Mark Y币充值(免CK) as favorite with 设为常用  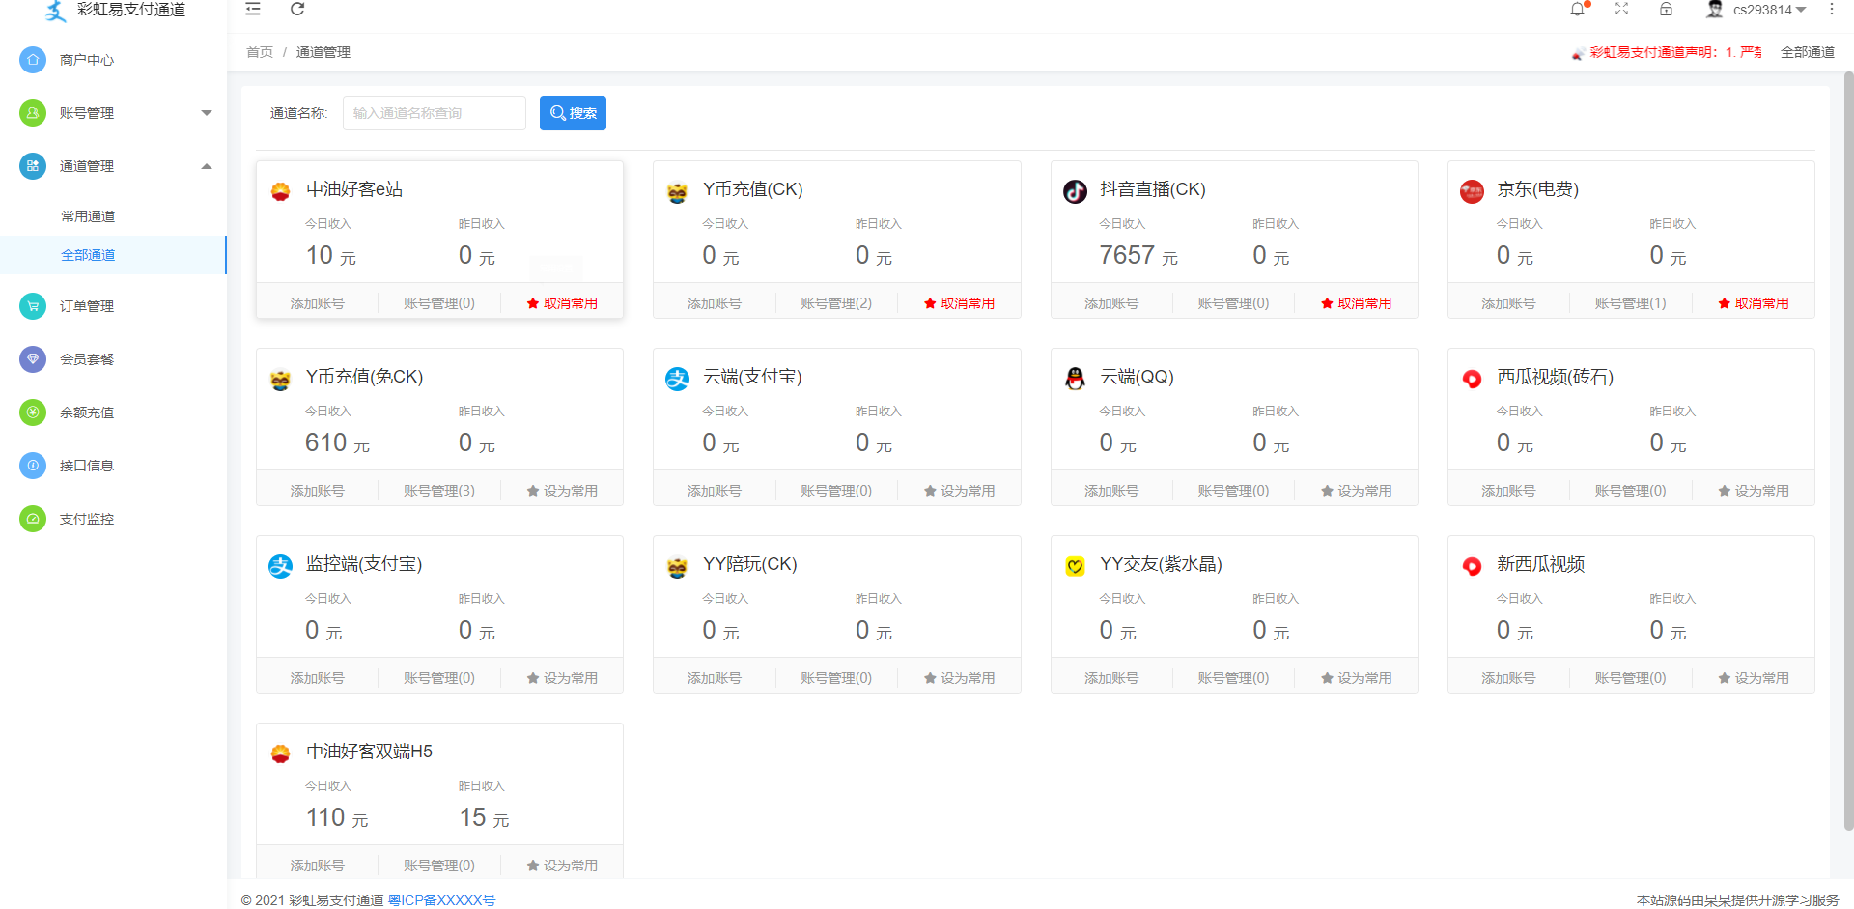pyautogui.click(x=562, y=491)
